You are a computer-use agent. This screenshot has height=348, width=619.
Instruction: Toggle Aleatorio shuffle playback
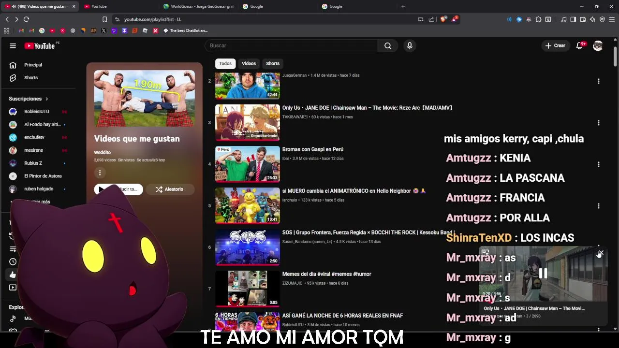coord(169,189)
